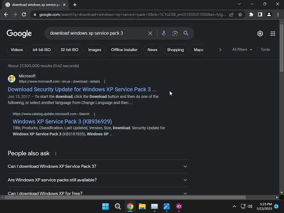Viewport: 284px width, 213px height.
Task: Search by image with Google Lens icon
Action: click(x=175, y=33)
